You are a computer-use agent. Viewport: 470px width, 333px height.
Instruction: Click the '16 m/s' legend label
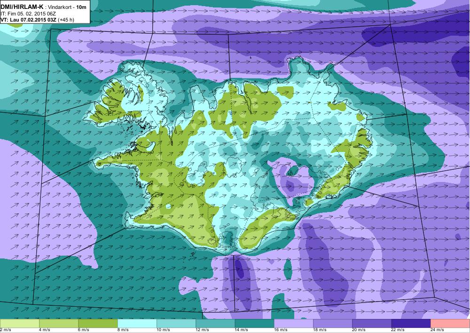[281, 330]
